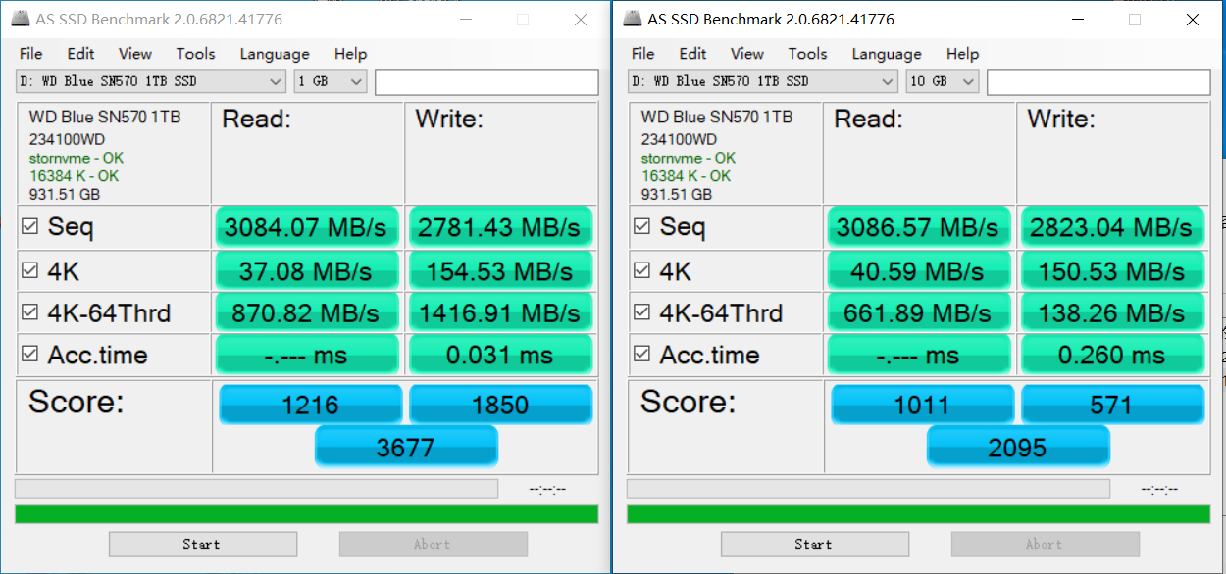The image size is (1226, 574).
Task: Click read score 1216
Action: pyautogui.click(x=311, y=404)
